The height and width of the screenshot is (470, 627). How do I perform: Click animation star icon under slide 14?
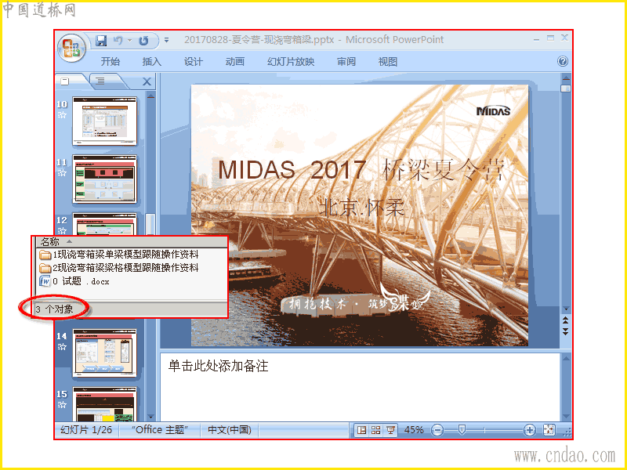click(62, 347)
